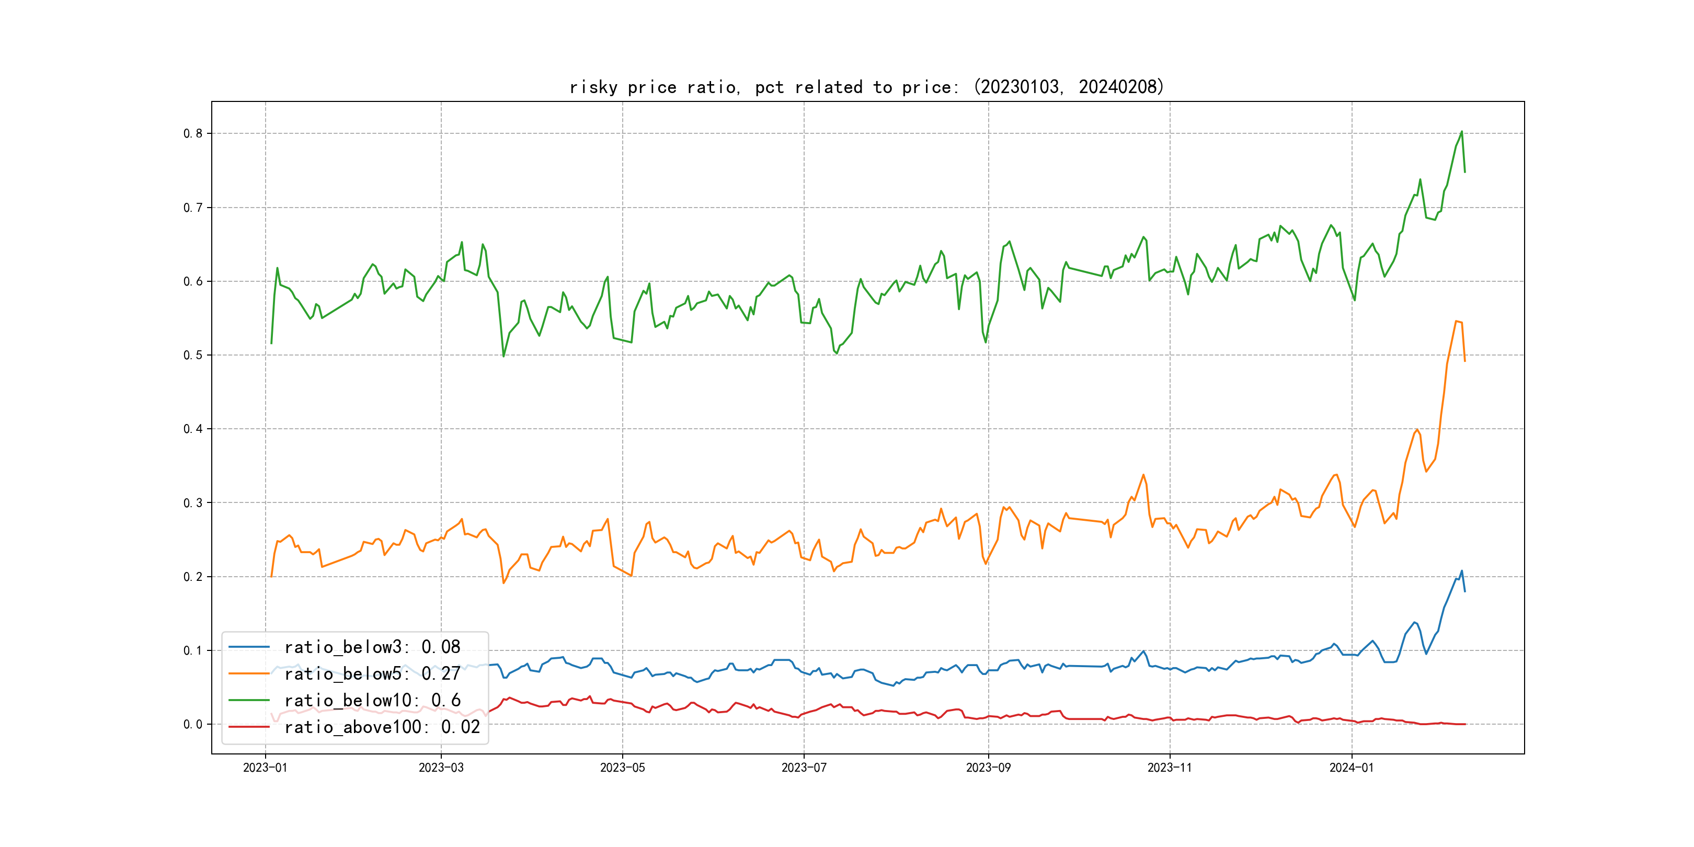Select legend label ratio_above100: 0.02
Image resolution: width=1694 pixels, height=847 pixels.
point(382,727)
